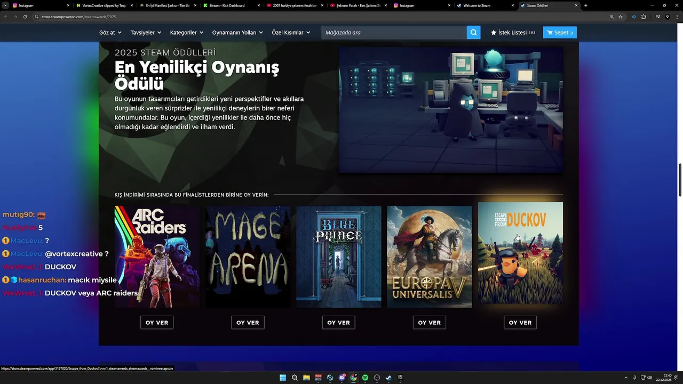683x384 pixels.
Task: Click the award trailer video preview
Action: click(x=451, y=110)
